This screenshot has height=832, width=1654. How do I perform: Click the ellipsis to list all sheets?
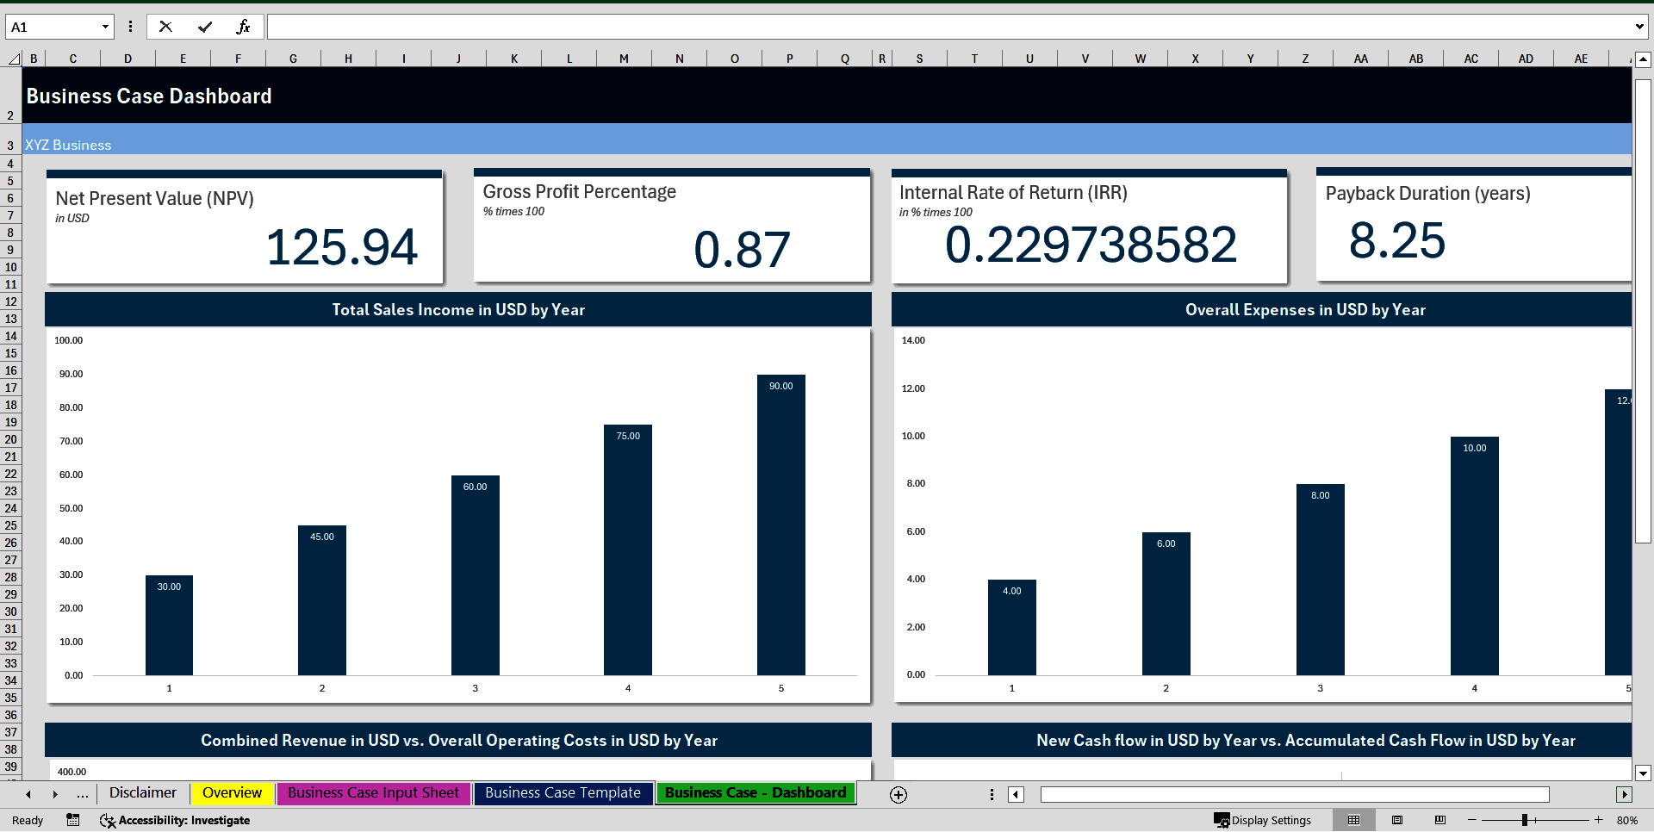[82, 794]
